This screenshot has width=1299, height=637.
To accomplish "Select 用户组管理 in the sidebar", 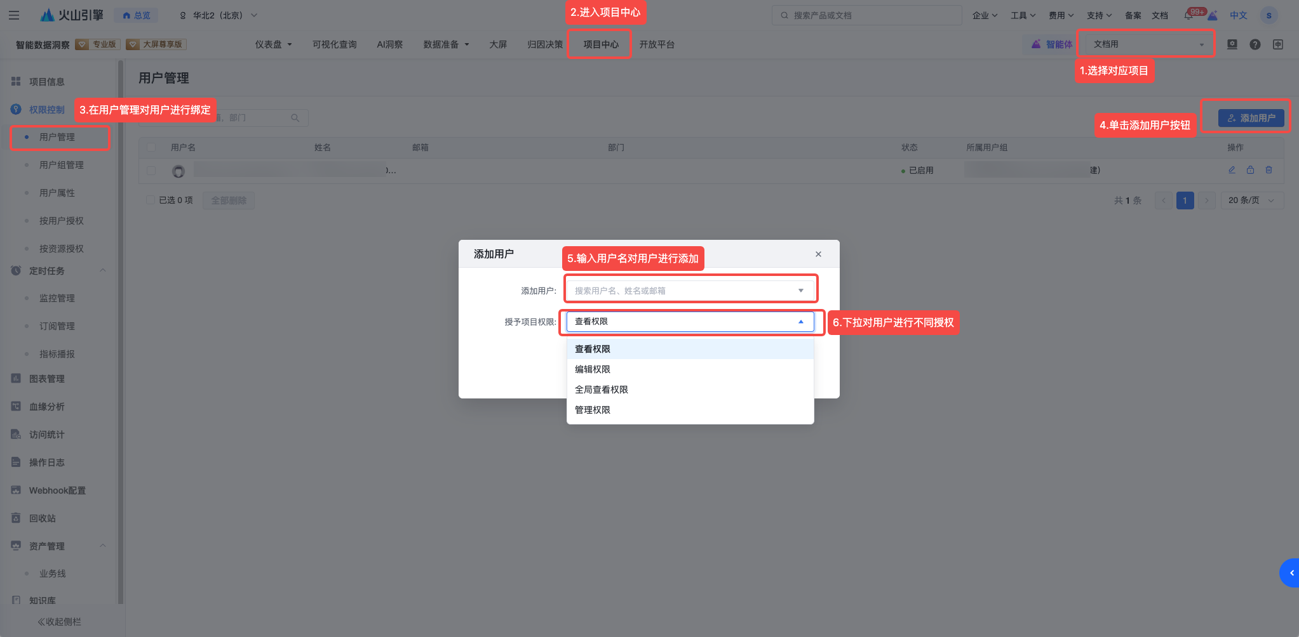I will pos(62,165).
